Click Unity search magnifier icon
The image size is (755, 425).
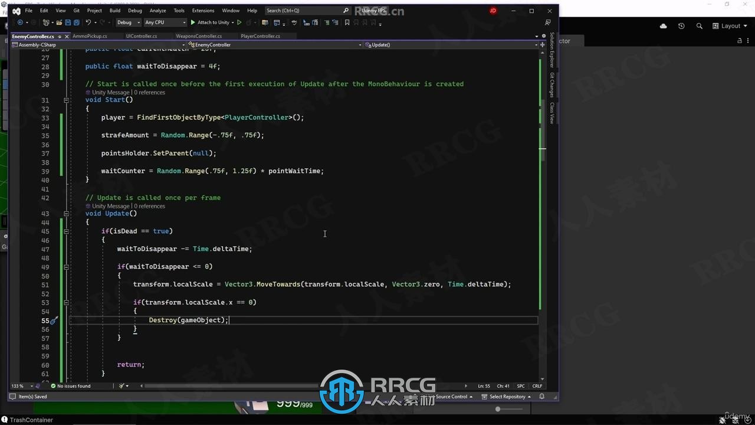(700, 26)
